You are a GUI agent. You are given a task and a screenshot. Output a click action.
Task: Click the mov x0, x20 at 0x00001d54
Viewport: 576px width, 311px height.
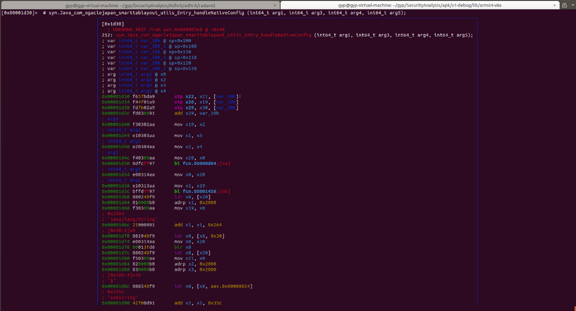click(190, 174)
